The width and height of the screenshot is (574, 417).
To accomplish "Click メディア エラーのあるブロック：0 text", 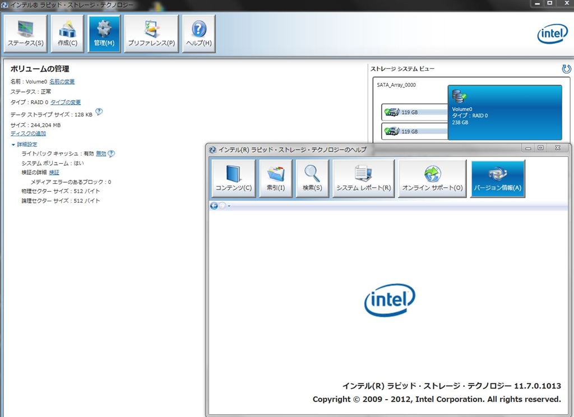I will pyautogui.click(x=71, y=182).
